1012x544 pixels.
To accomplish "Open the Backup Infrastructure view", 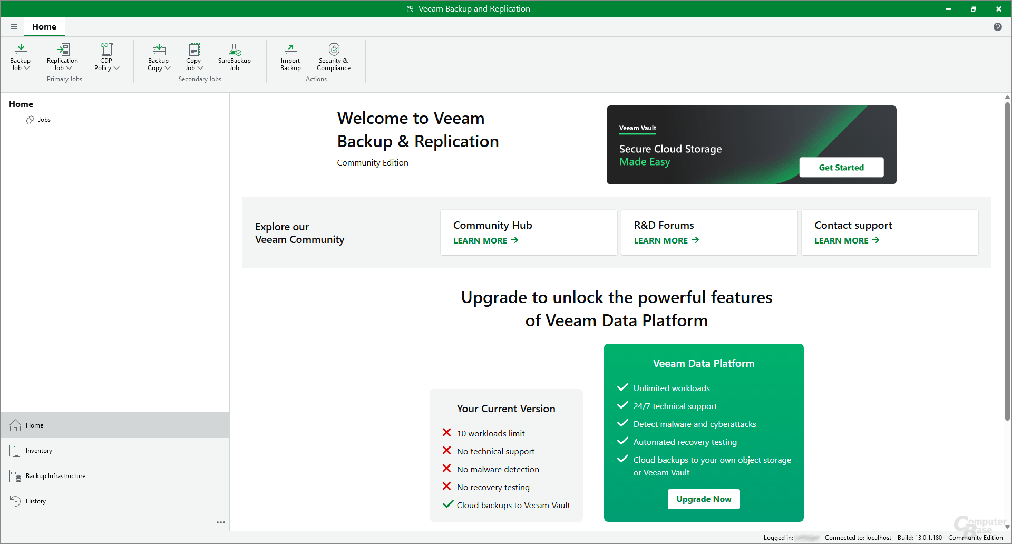I will pos(55,476).
